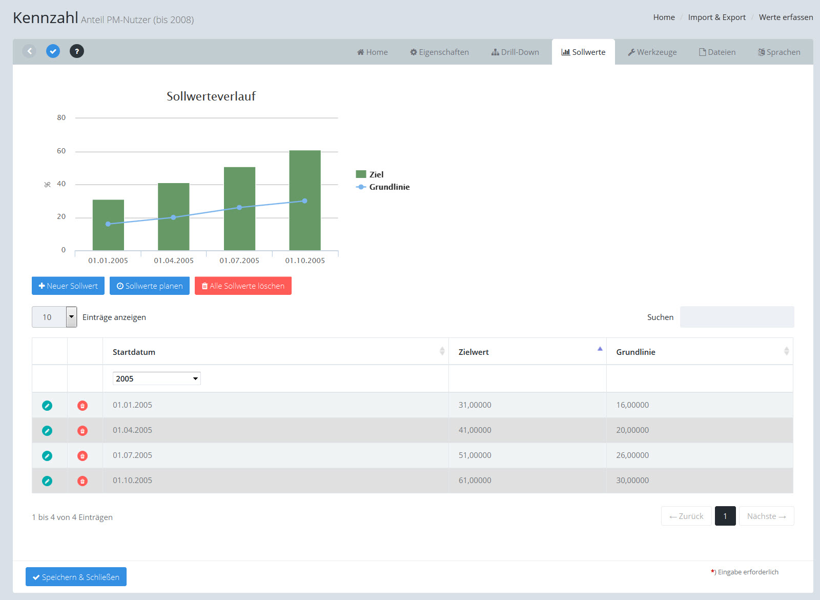Image resolution: width=820 pixels, height=600 pixels.
Task: Click the blue checkmark confirm icon
Action: click(x=53, y=51)
